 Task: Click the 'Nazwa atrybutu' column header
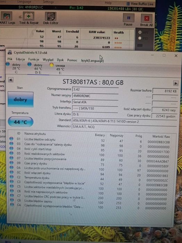pyautogui.click(x=35, y=133)
